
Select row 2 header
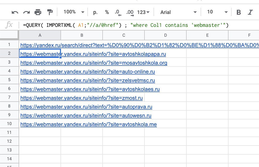[x=9, y=53]
